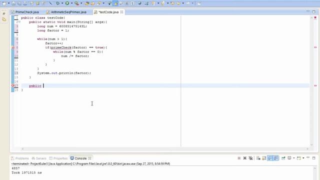This screenshot has height=180, width=320.
Task: Close the testCode.java tab
Action: coord(122,12)
